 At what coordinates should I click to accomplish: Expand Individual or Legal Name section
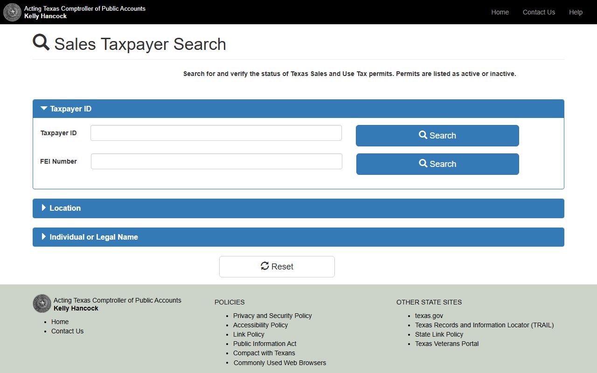298,237
